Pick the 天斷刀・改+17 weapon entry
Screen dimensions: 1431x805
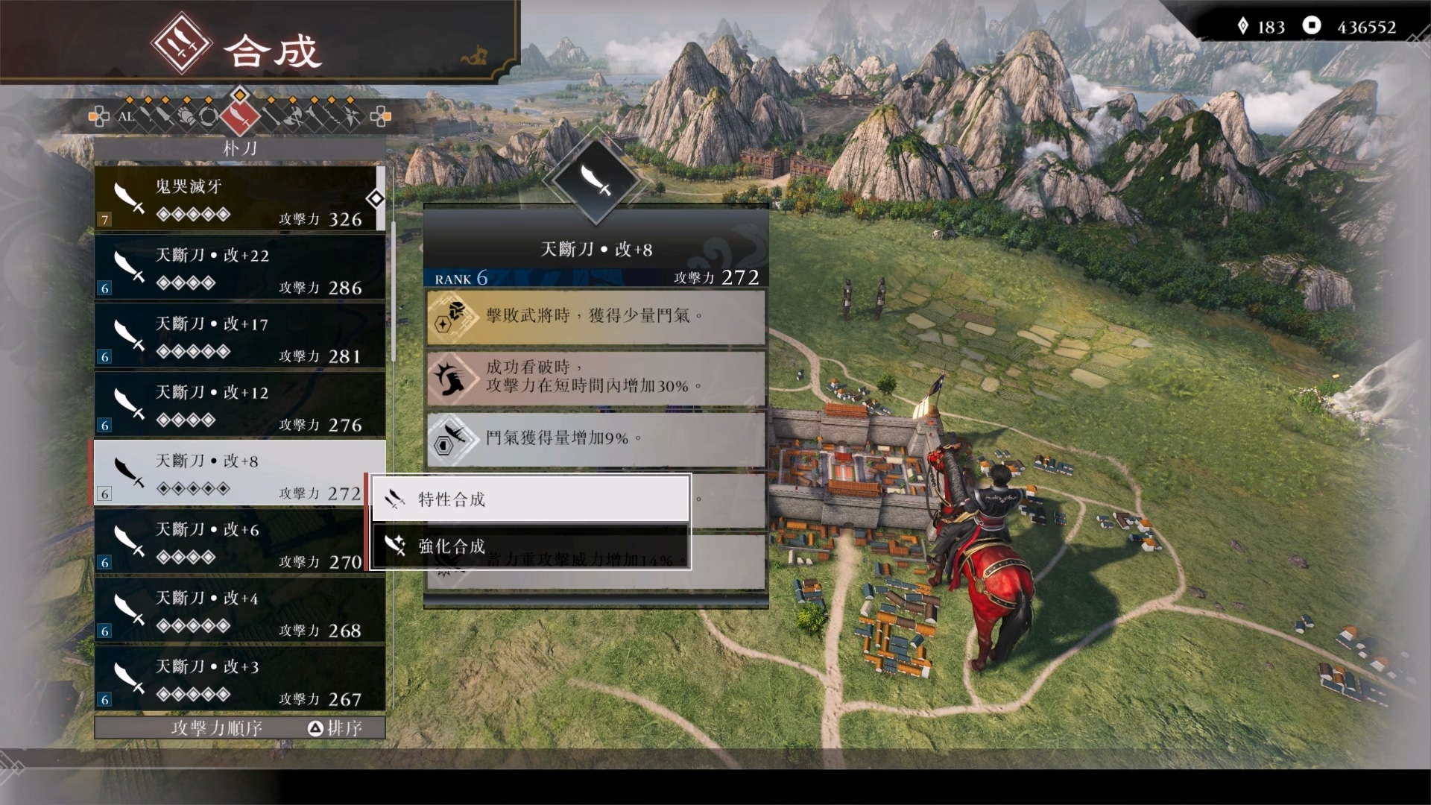click(240, 335)
